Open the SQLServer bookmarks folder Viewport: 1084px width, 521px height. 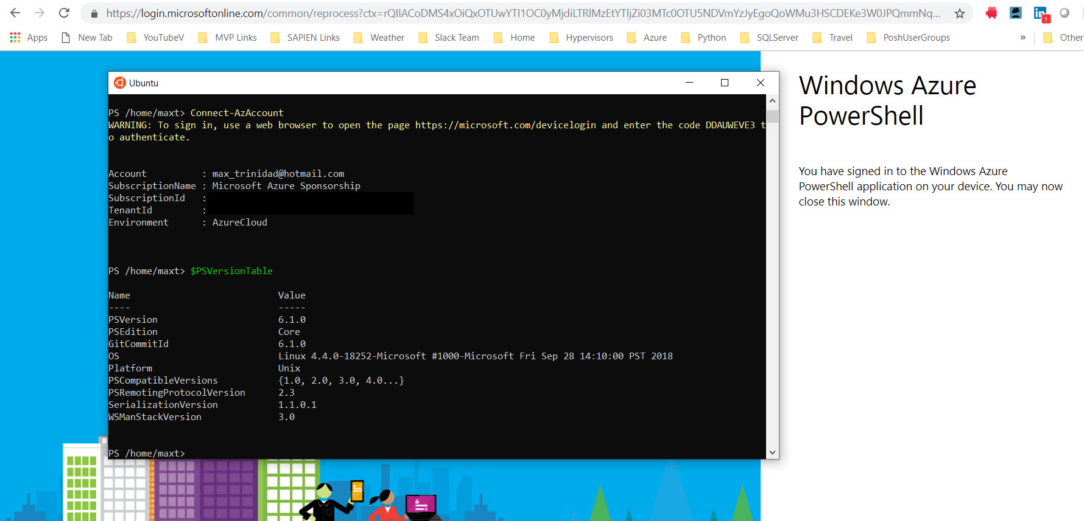pyautogui.click(x=769, y=38)
